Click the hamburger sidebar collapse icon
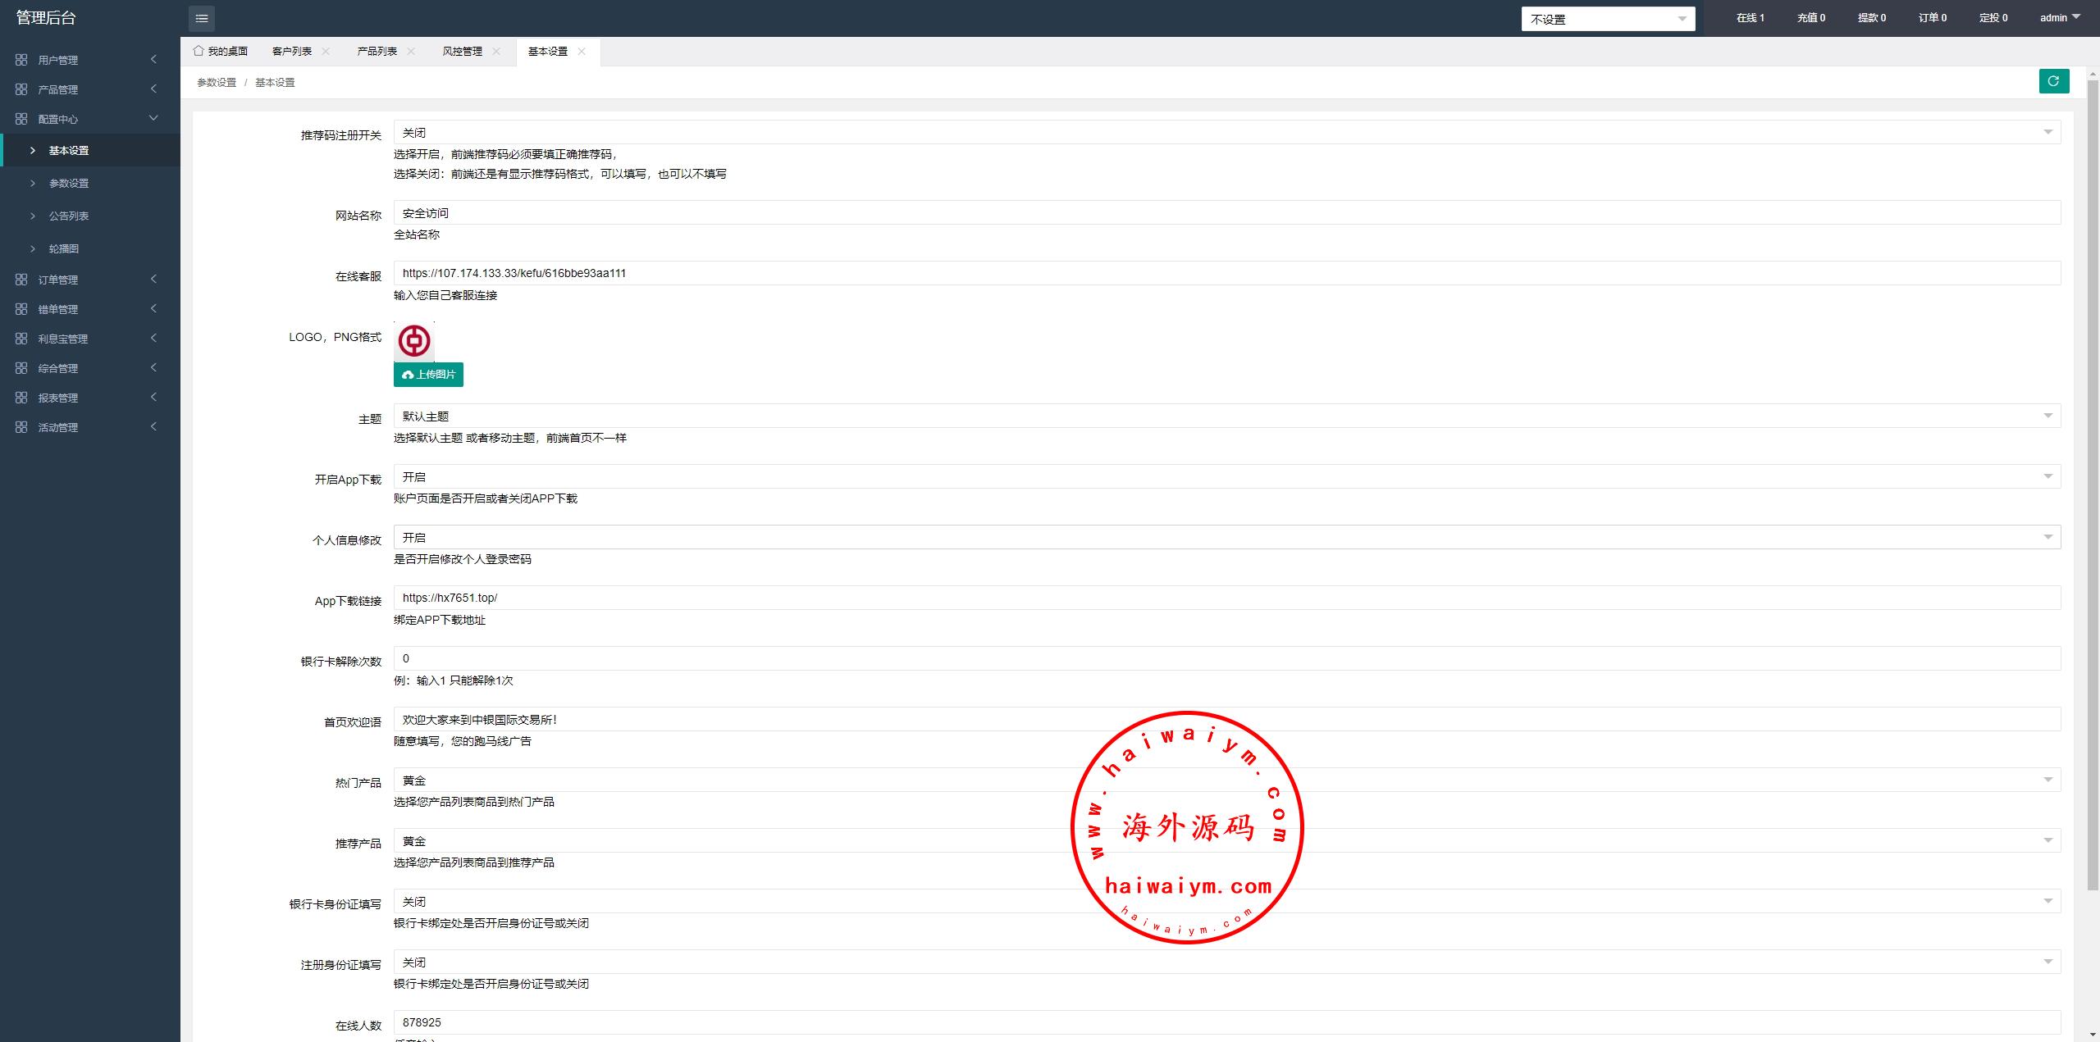The width and height of the screenshot is (2100, 1042). point(202,18)
